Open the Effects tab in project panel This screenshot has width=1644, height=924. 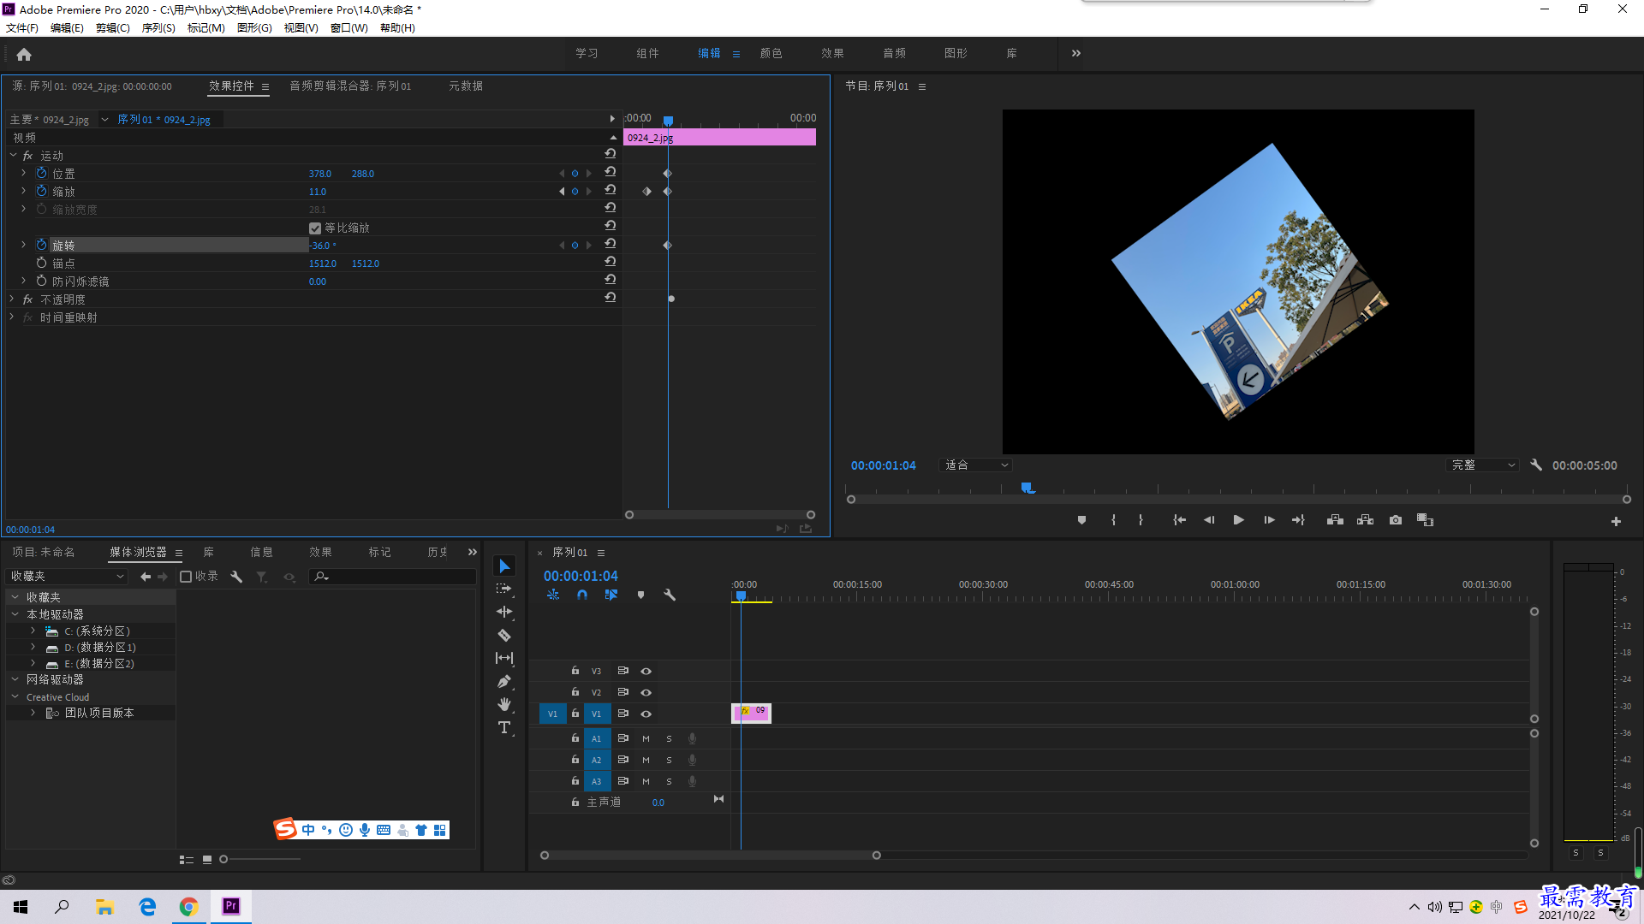(320, 552)
